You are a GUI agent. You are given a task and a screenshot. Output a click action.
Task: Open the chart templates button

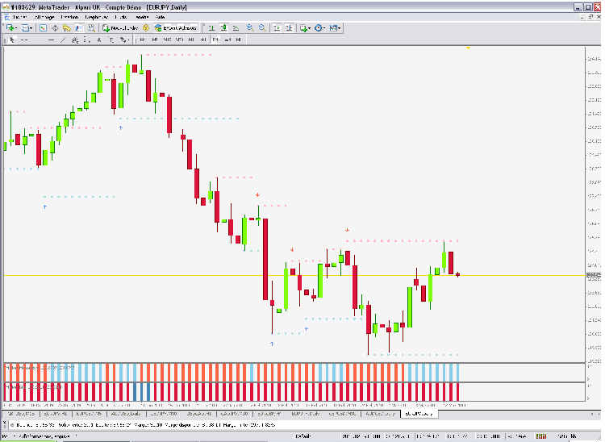point(333,27)
